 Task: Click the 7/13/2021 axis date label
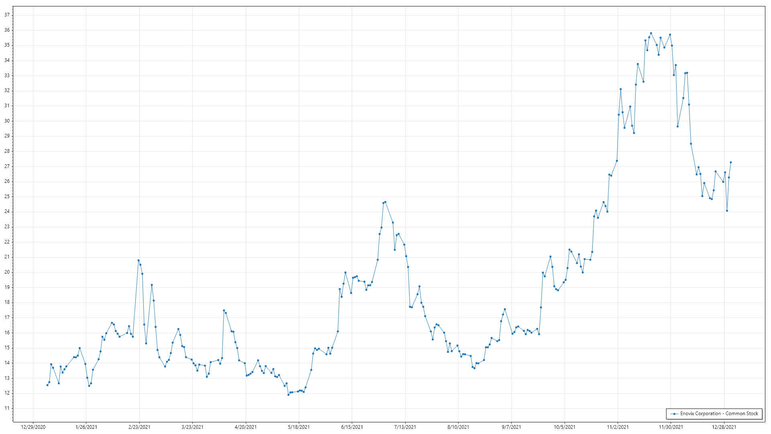pos(405,427)
